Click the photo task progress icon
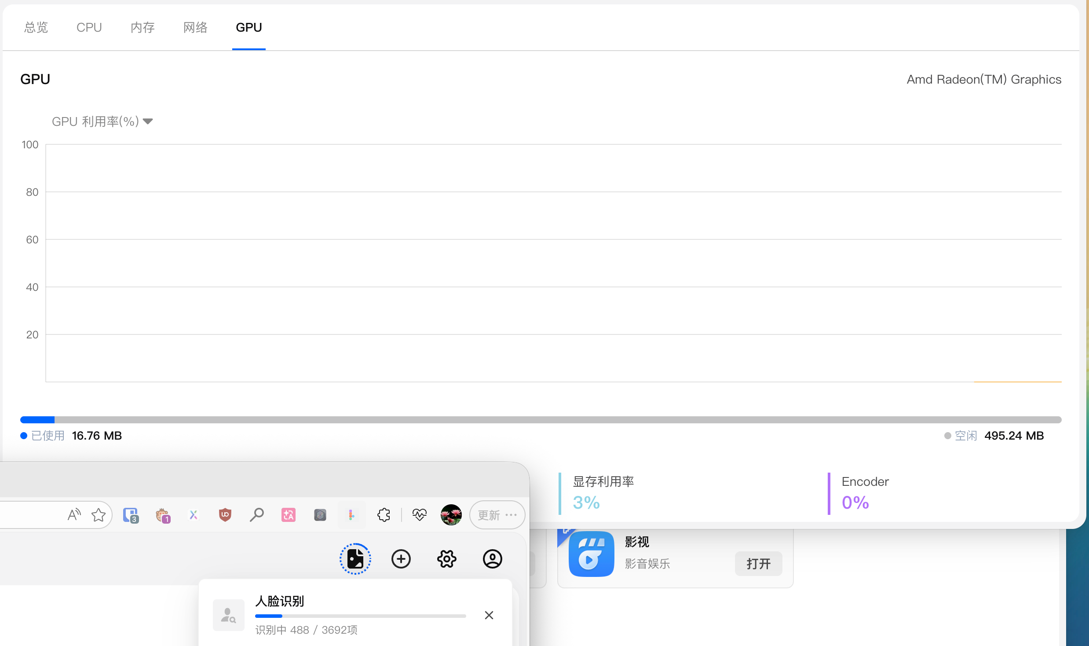Viewport: 1089px width, 646px height. (355, 559)
